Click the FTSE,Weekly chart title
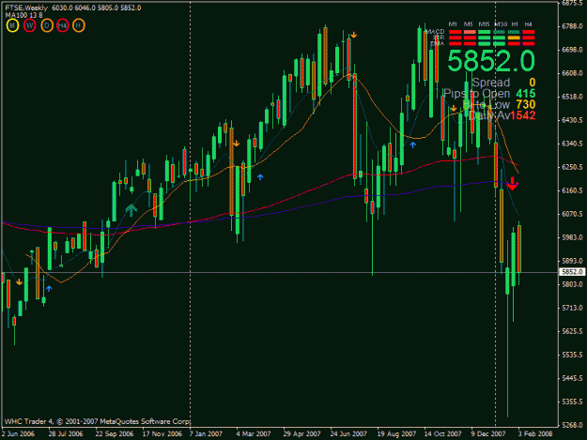This screenshot has width=587, height=440. click(x=26, y=8)
